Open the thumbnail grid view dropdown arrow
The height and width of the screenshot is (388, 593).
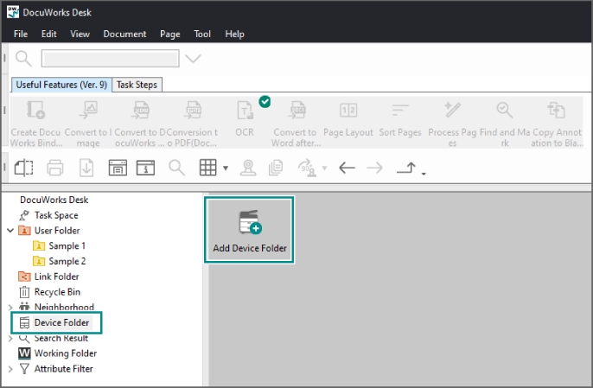pyautogui.click(x=226, y=168)
